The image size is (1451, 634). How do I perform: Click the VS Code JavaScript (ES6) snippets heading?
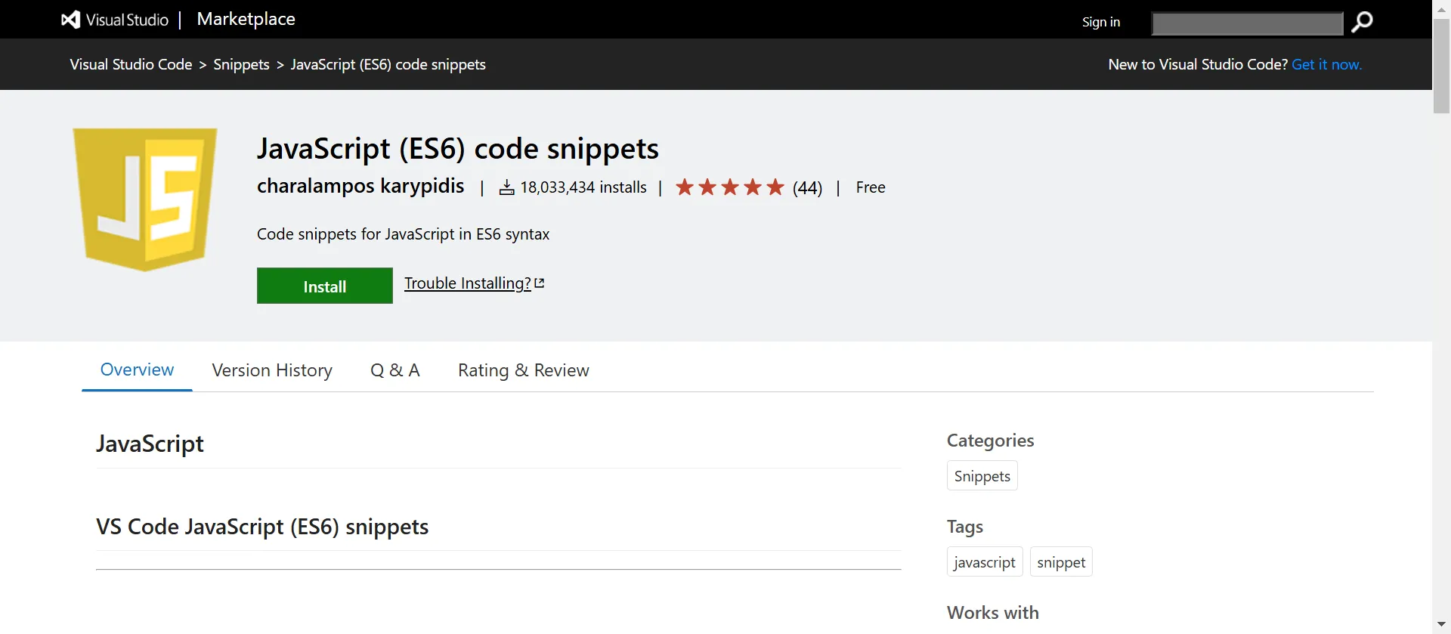tap(262, 527)
